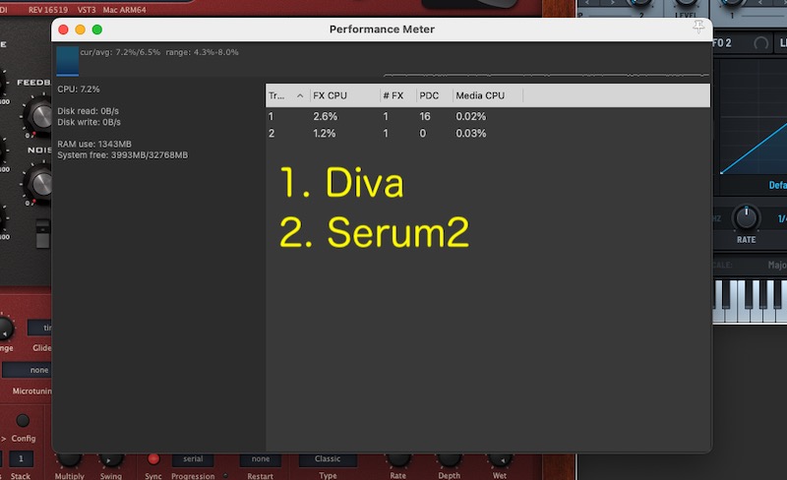The image size is (787, 480).
Task: Adjust the Multiply knob in Diva
Action: coord(69,459)
